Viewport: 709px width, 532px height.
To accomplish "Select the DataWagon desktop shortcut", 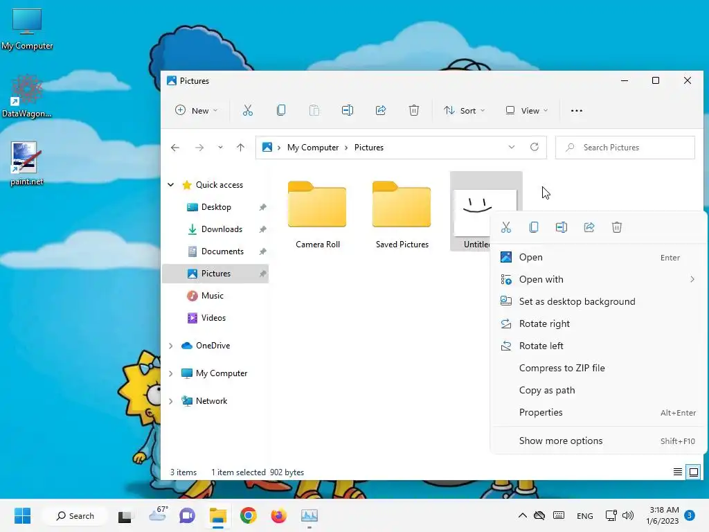I will coord(27,96).
